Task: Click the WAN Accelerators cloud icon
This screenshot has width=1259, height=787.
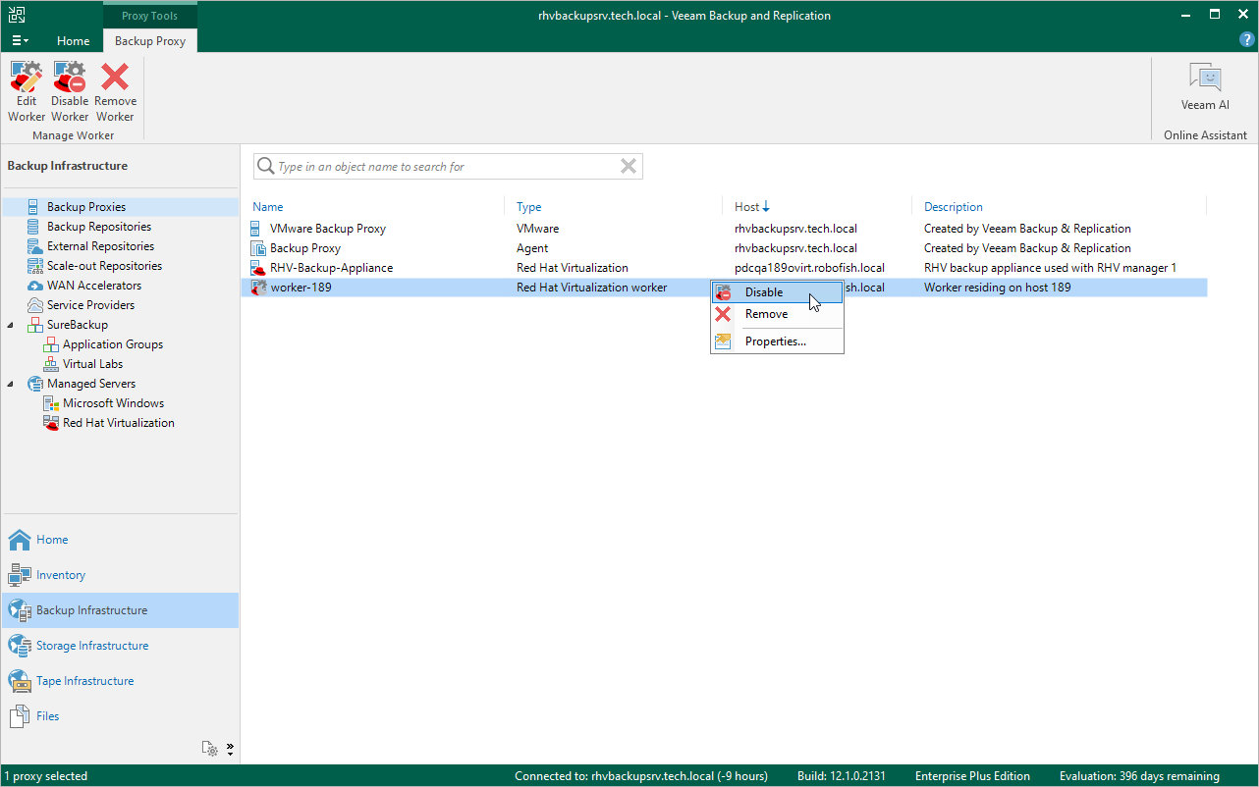Action: 34,286
